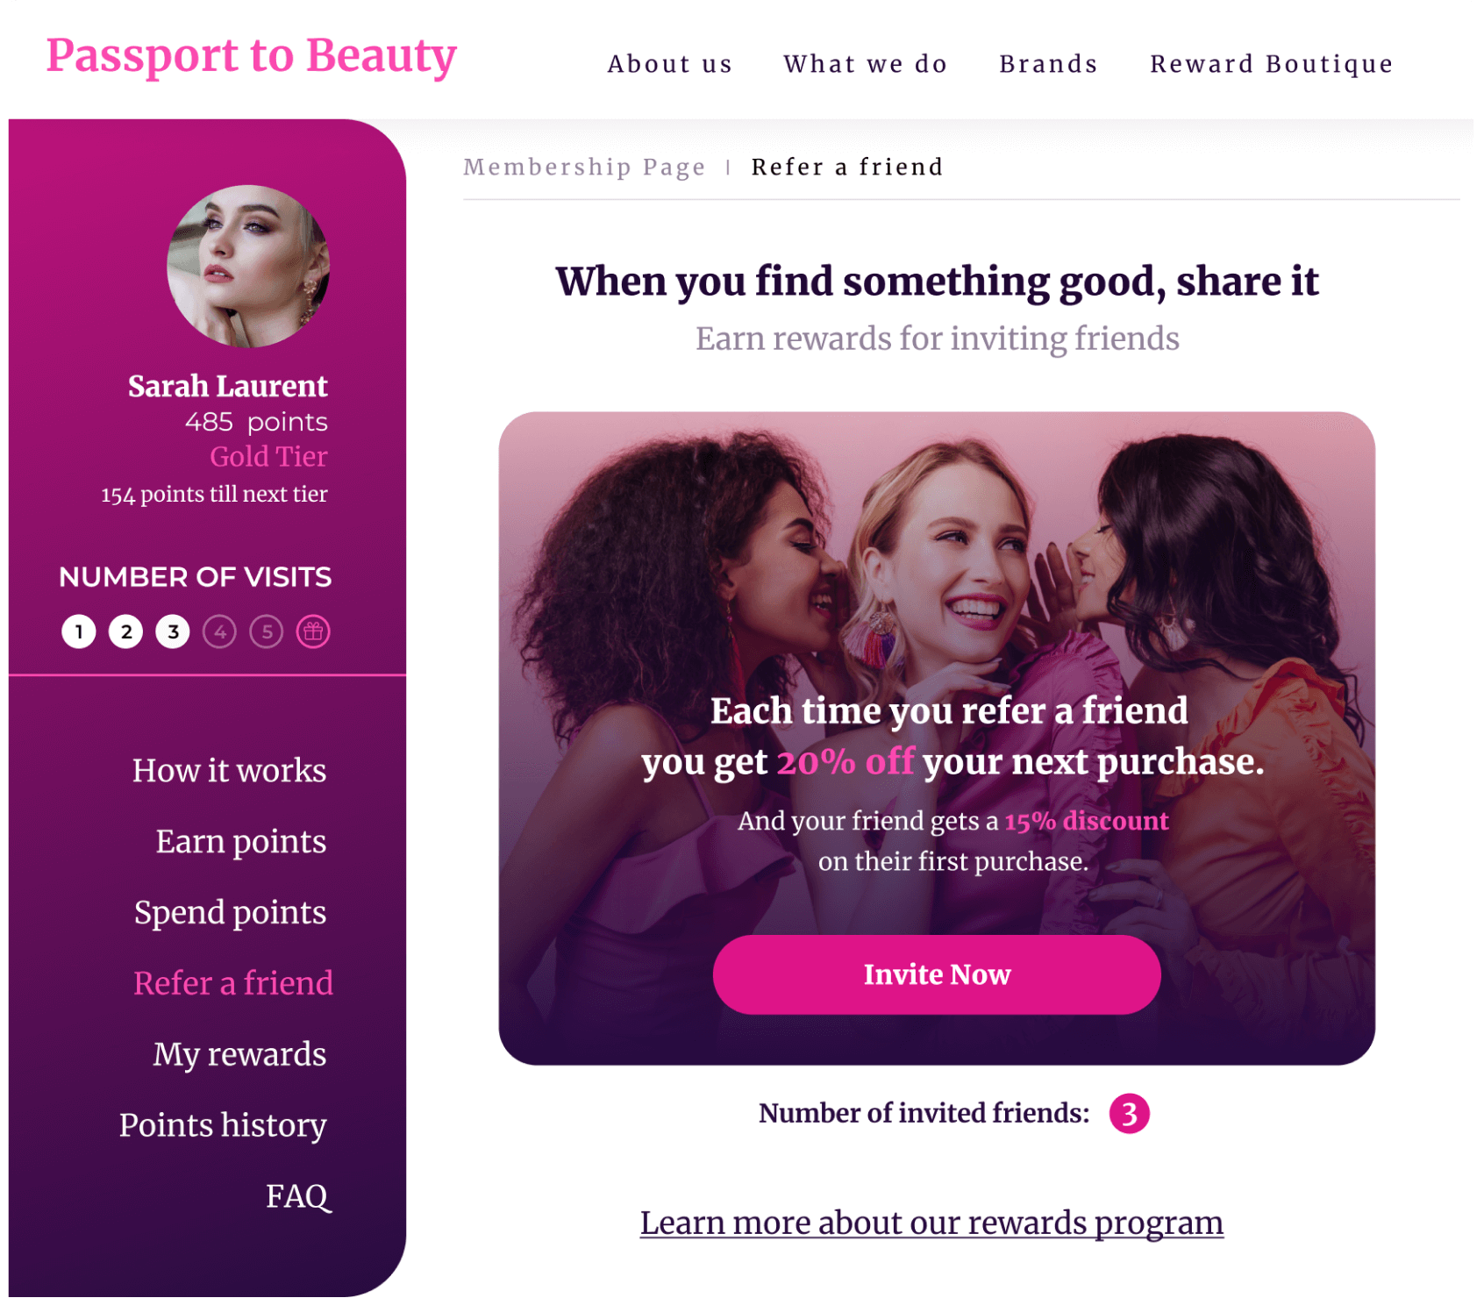Open the My rewards section
Screen dimensions: 1484x1298
[239, 1054]
